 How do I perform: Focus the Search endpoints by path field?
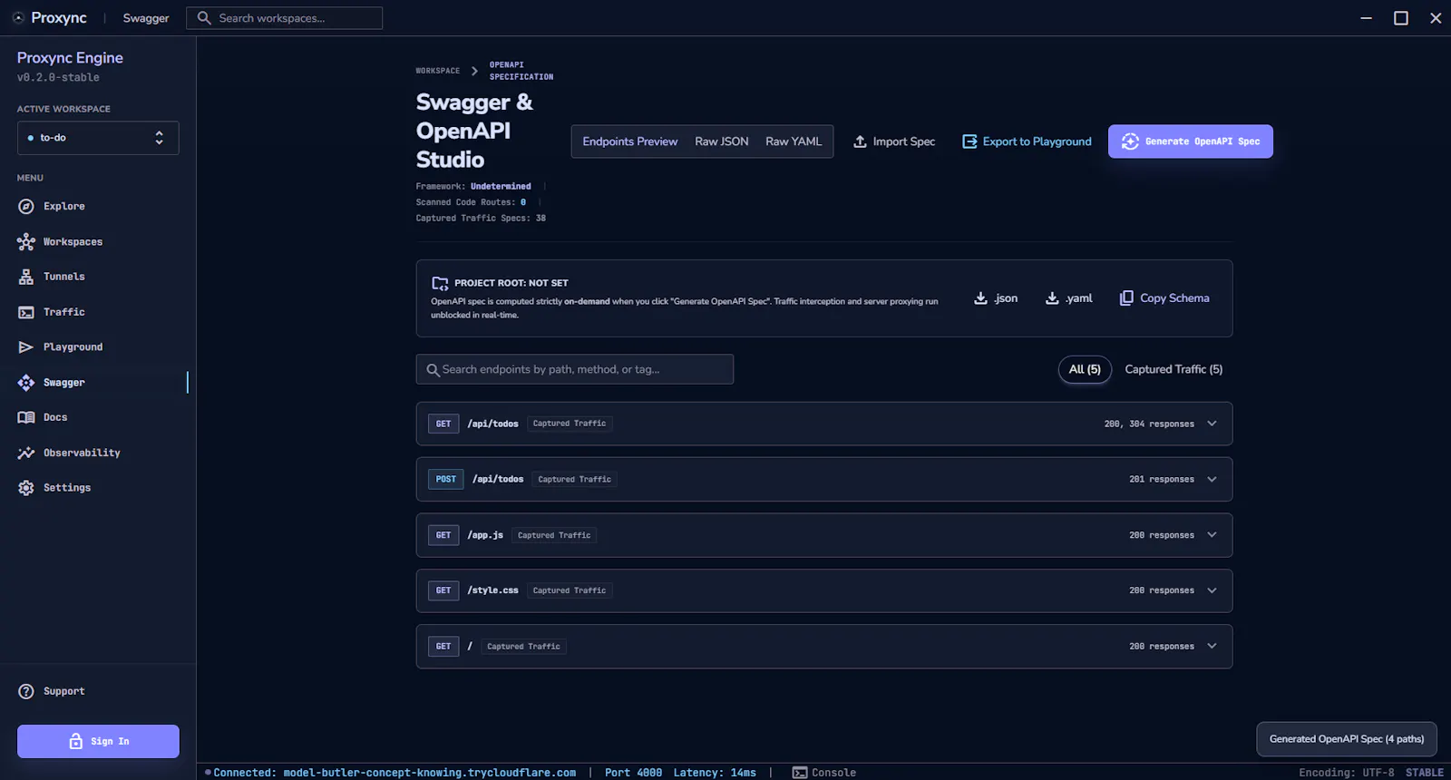(x=575, y=369)
